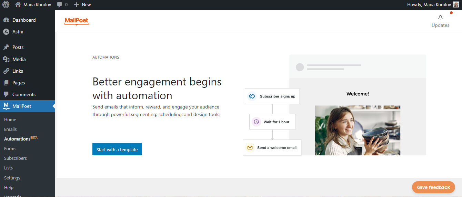Click the Start with a template button

click(x=117, y=149)
